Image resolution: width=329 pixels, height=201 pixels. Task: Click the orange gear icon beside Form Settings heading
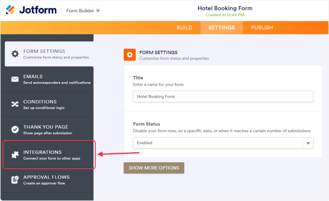coord(129,55)
